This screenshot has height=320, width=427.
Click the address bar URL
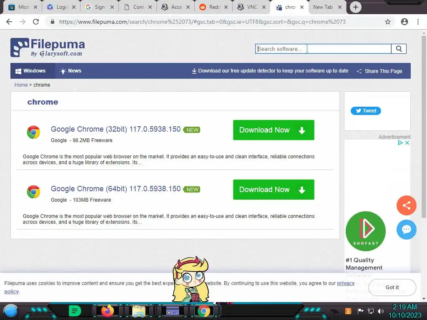202,22
